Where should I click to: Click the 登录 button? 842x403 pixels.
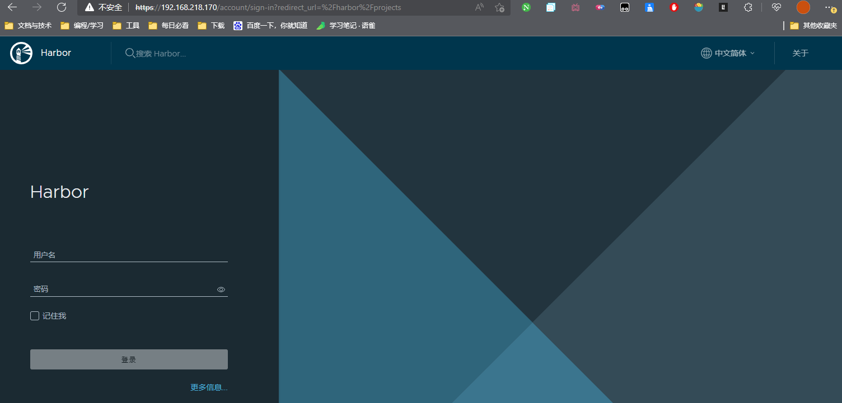pos(129,359)
